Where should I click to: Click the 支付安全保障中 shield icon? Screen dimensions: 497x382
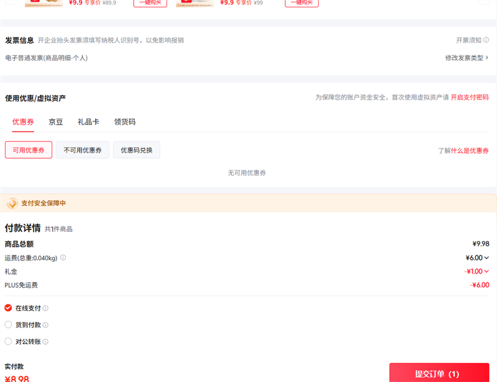12,203
